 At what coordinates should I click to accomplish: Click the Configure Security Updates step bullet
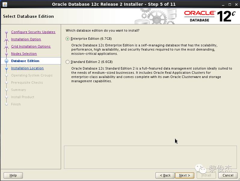6,32
